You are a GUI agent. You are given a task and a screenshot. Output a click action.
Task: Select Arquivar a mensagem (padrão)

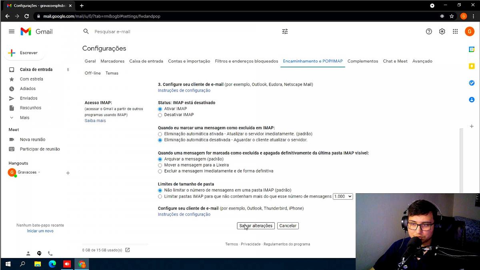point(160,159)
